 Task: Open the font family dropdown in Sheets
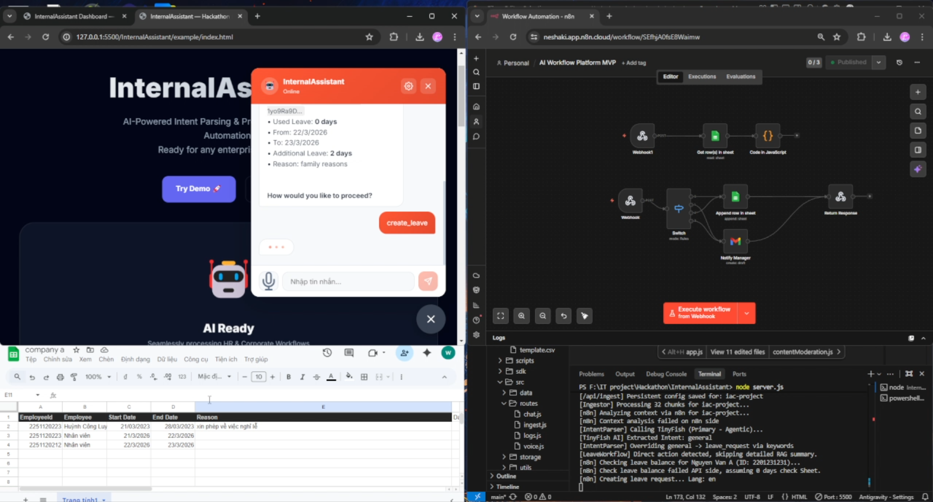[x=214, y=377]
